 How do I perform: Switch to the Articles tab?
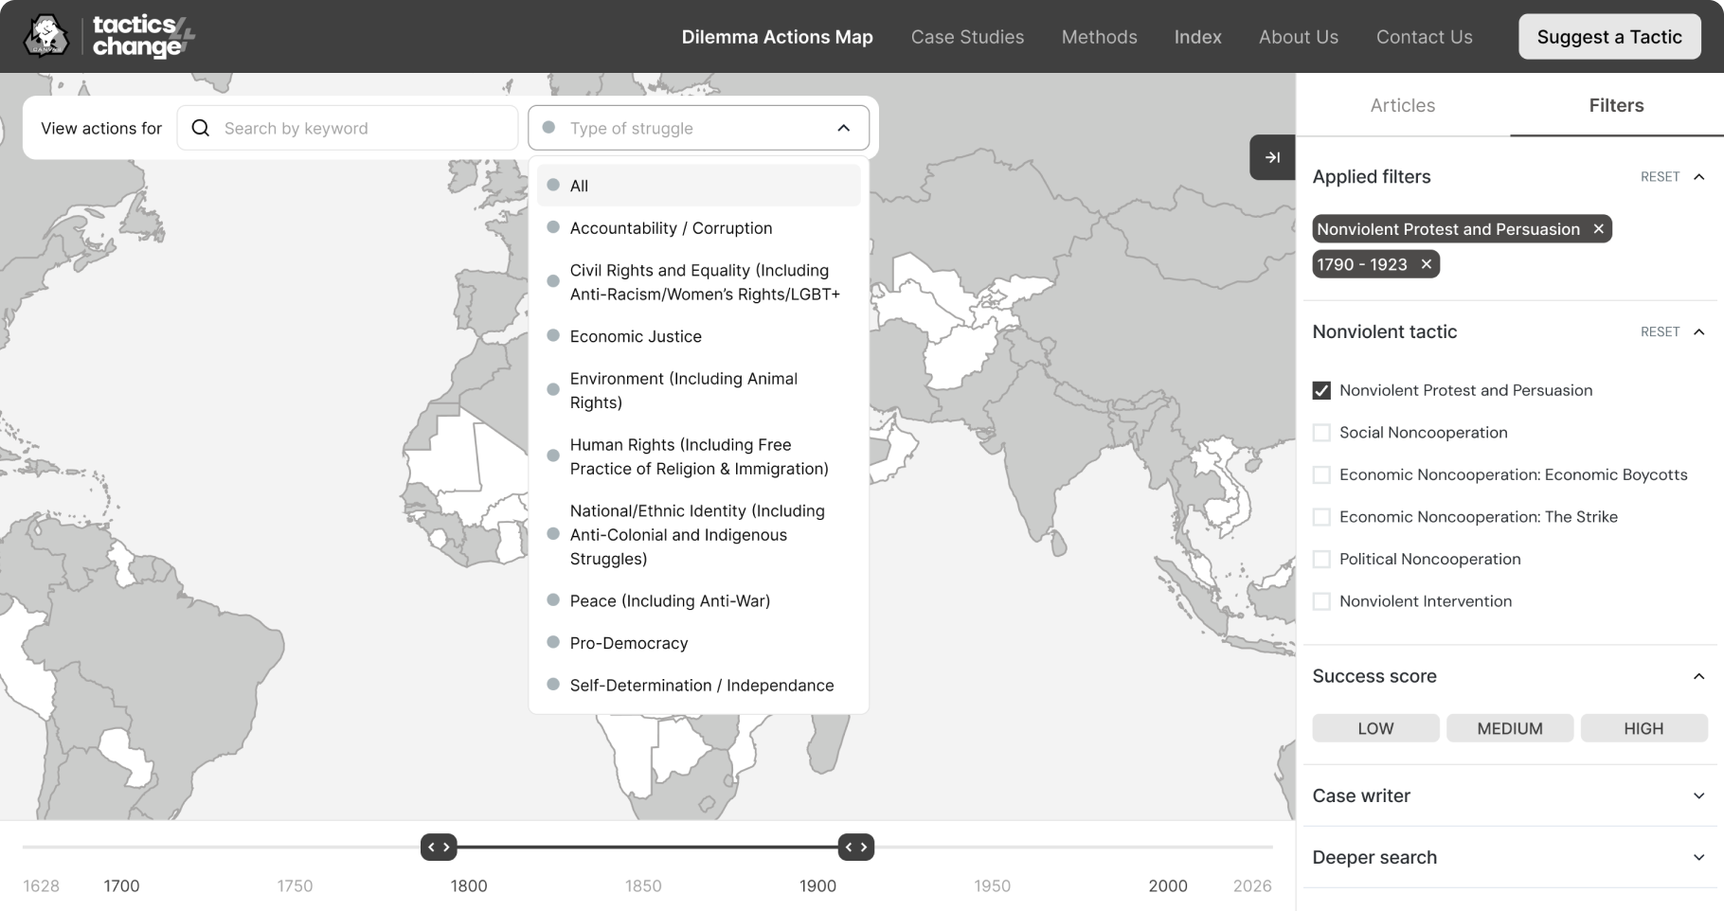[1402, 105]
